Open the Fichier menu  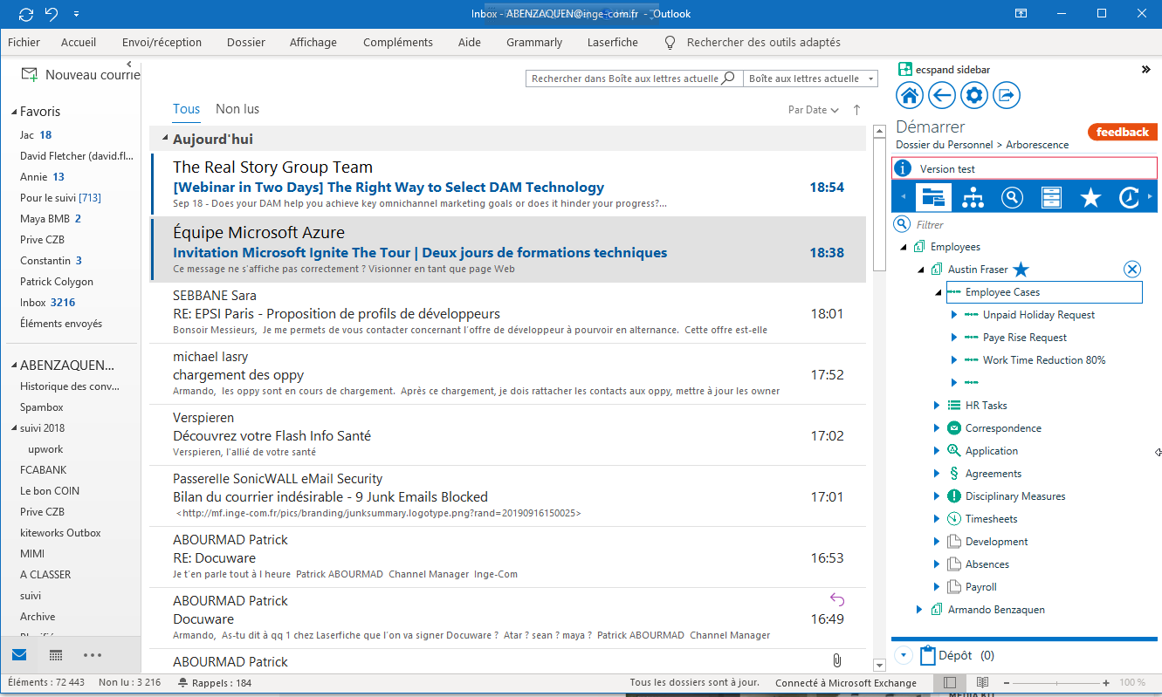click(x=24, y=42)
